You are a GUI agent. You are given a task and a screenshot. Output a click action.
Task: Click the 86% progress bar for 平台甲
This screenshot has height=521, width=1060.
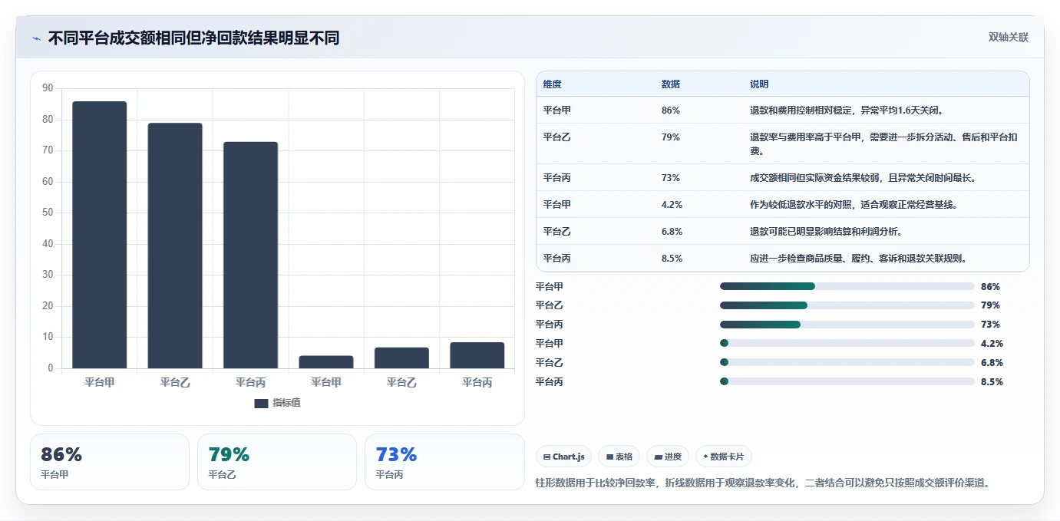pos(847,286)
